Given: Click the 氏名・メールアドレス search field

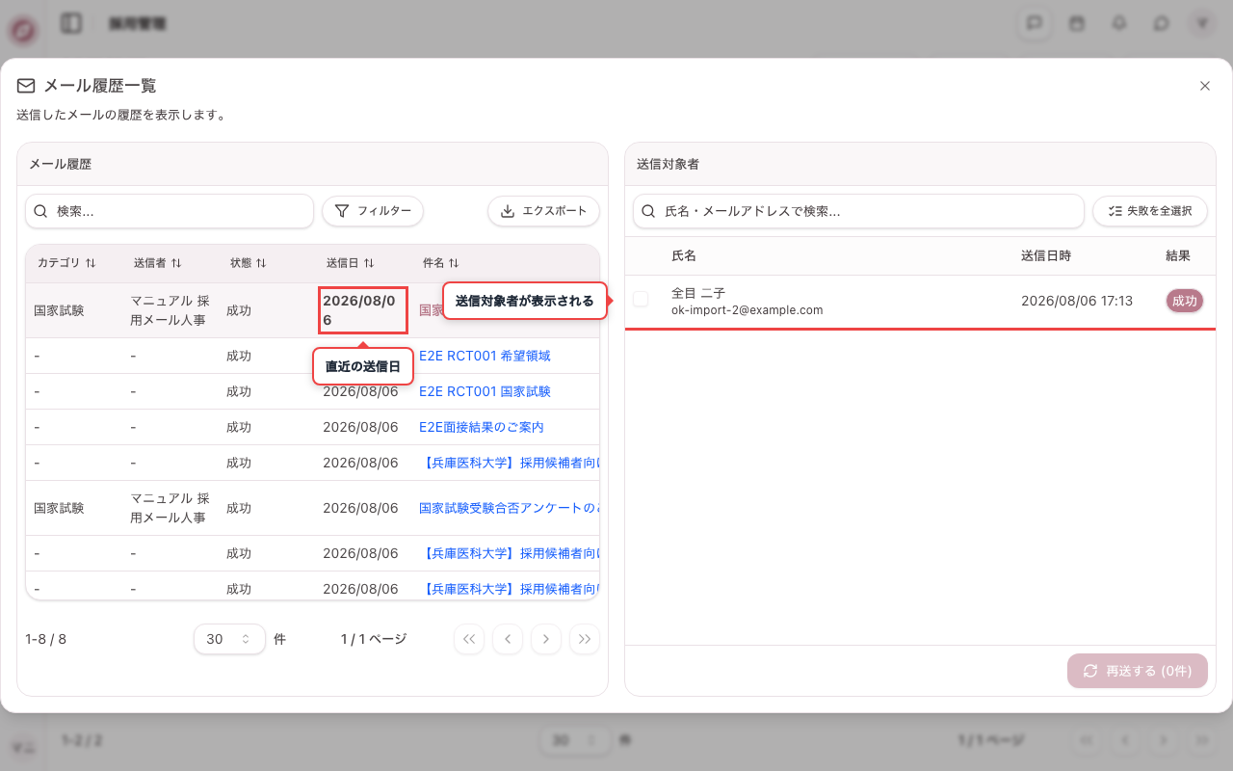Looking at the screenshot, I should [858, 211].
